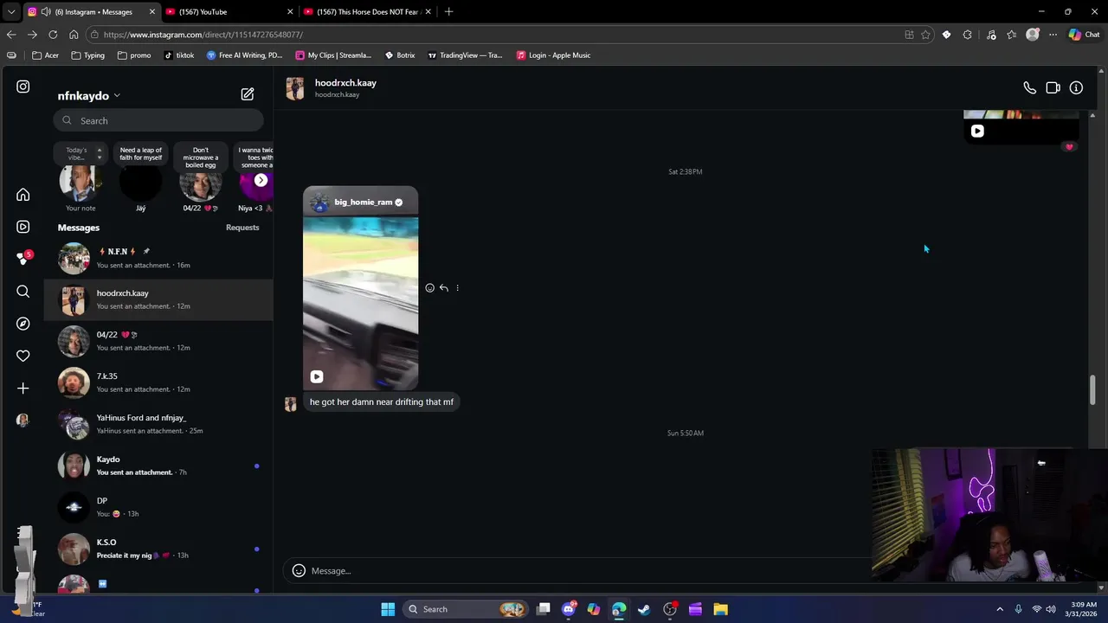
Task: Add this page to favorites star
Action: pyautogui.click(x=925, y=35)
